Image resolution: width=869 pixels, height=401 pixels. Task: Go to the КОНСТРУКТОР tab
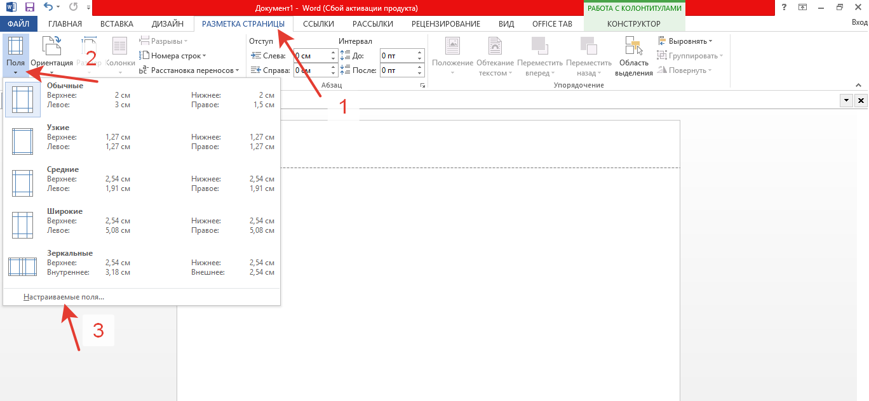633,24
